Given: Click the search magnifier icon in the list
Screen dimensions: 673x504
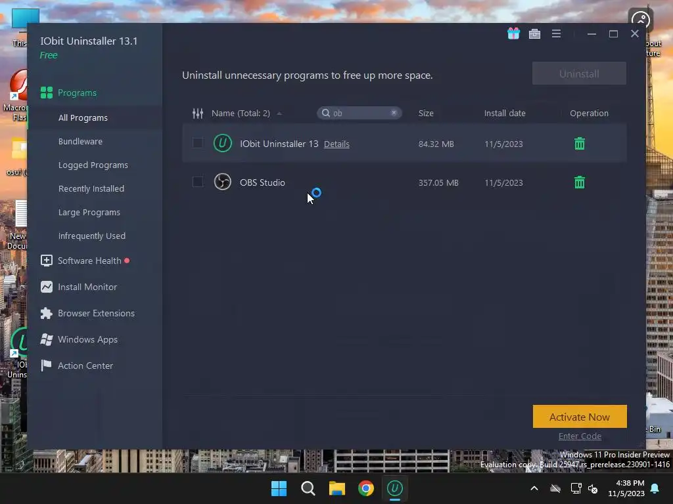Looking at the screenshot, I should pyautogui.click(x=326, y=113).
